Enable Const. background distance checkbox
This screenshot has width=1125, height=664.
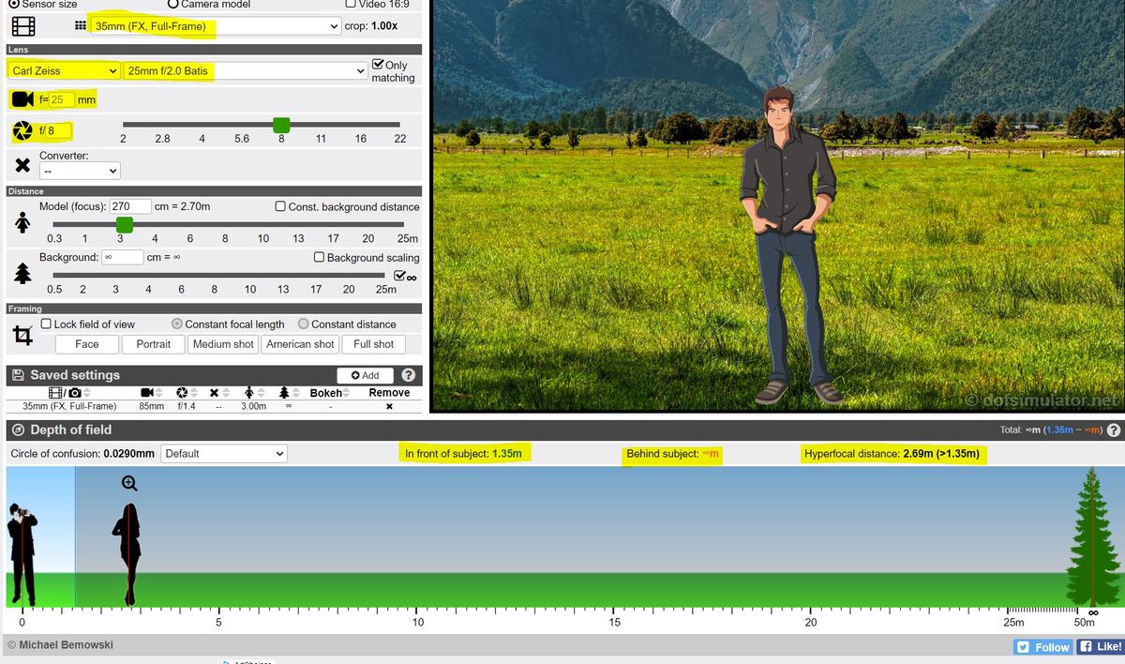[x=281, y=206]
